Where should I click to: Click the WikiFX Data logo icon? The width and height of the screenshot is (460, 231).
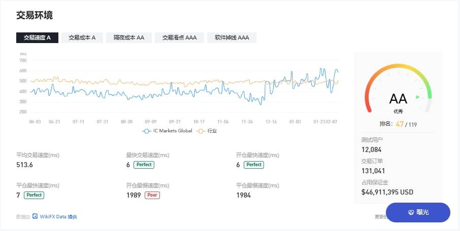coord(35,216)
